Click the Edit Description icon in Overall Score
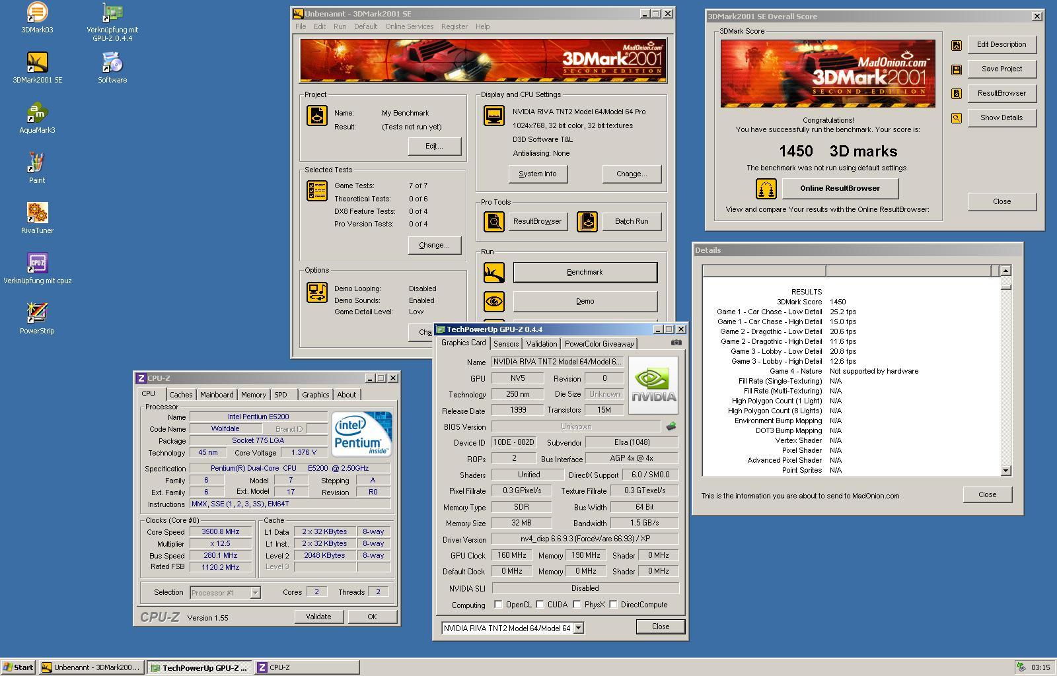 click(956, 45)
